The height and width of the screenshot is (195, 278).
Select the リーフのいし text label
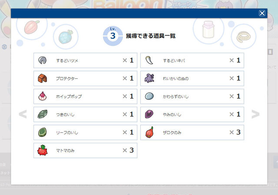pos(67,132)
